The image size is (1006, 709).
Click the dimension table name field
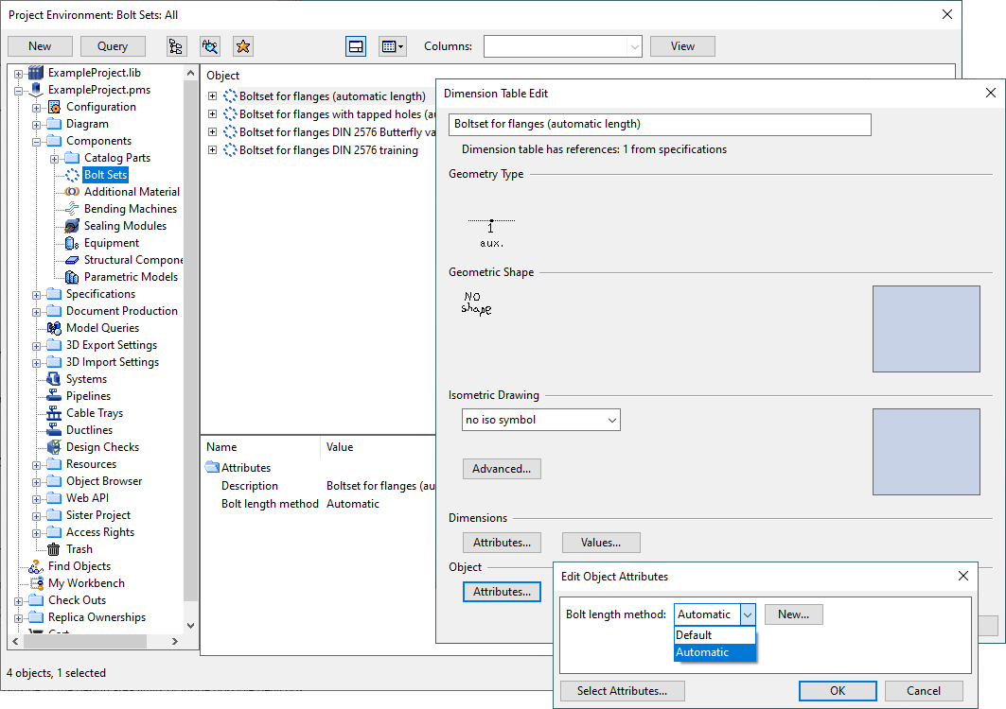(x=660, y=124)
